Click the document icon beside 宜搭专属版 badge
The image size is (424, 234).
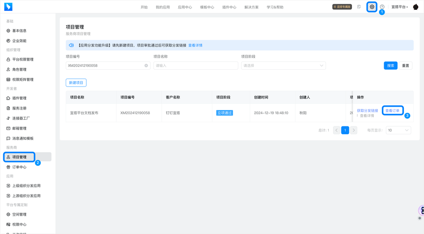pyautogui.click(x=359, y=7)
